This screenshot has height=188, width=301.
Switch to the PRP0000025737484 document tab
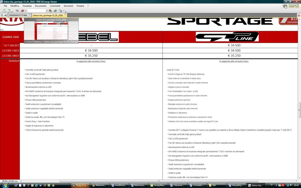pyautogui.click(x=18, y=15)
